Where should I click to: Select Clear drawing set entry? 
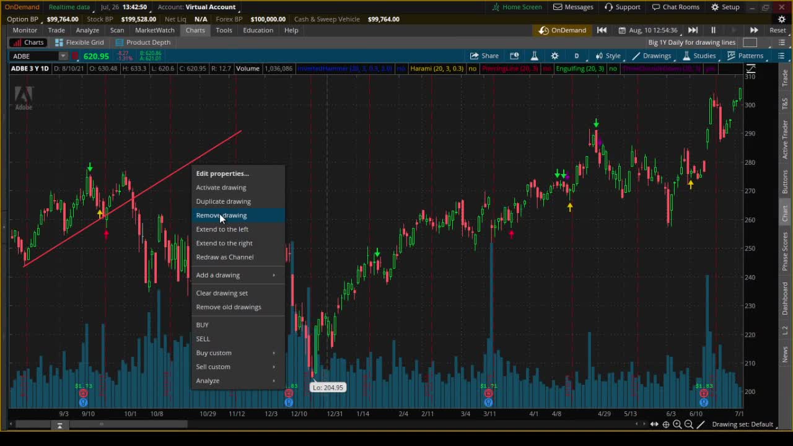[238, 293]
